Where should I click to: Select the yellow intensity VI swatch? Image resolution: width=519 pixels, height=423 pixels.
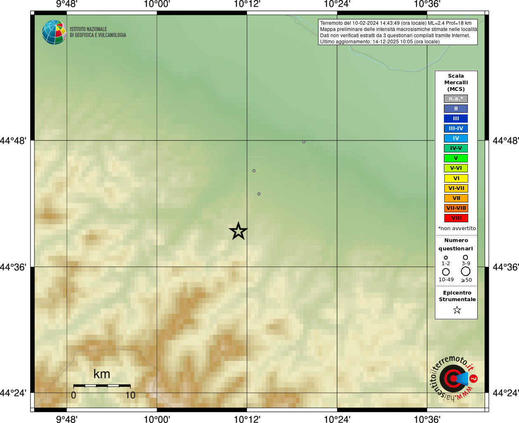click(x=456, y=178)
